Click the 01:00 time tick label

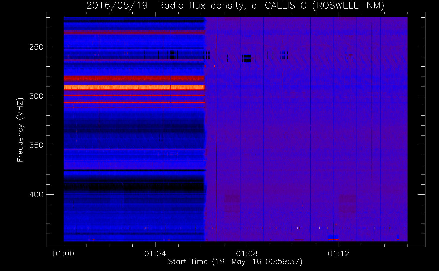(63, 254)
